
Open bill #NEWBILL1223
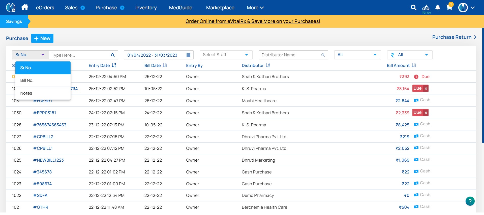[x=49, y=160]
